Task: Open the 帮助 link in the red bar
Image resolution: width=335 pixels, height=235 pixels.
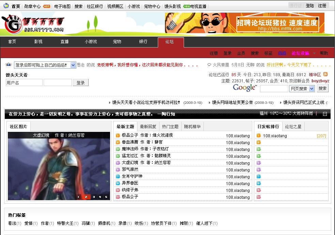Action: pos(324,53)
